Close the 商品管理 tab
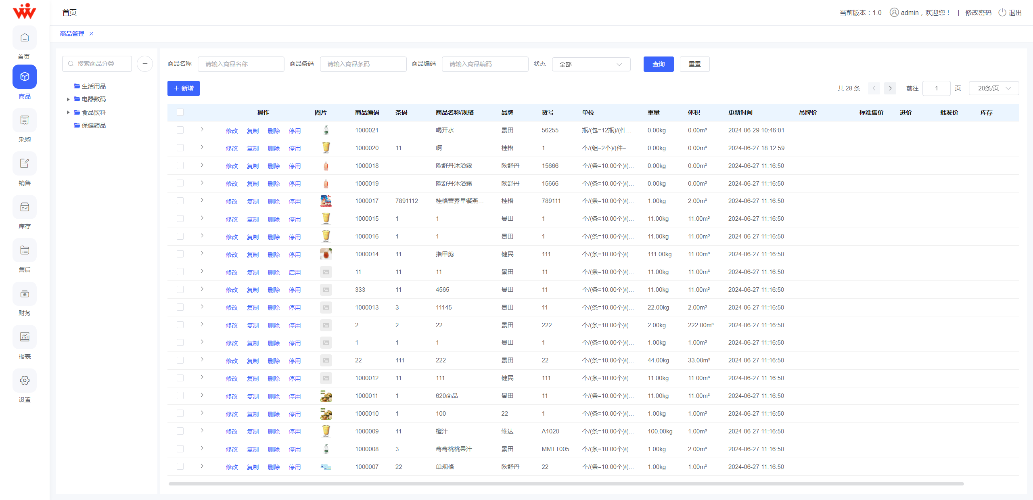 click(x=91, y=33)
